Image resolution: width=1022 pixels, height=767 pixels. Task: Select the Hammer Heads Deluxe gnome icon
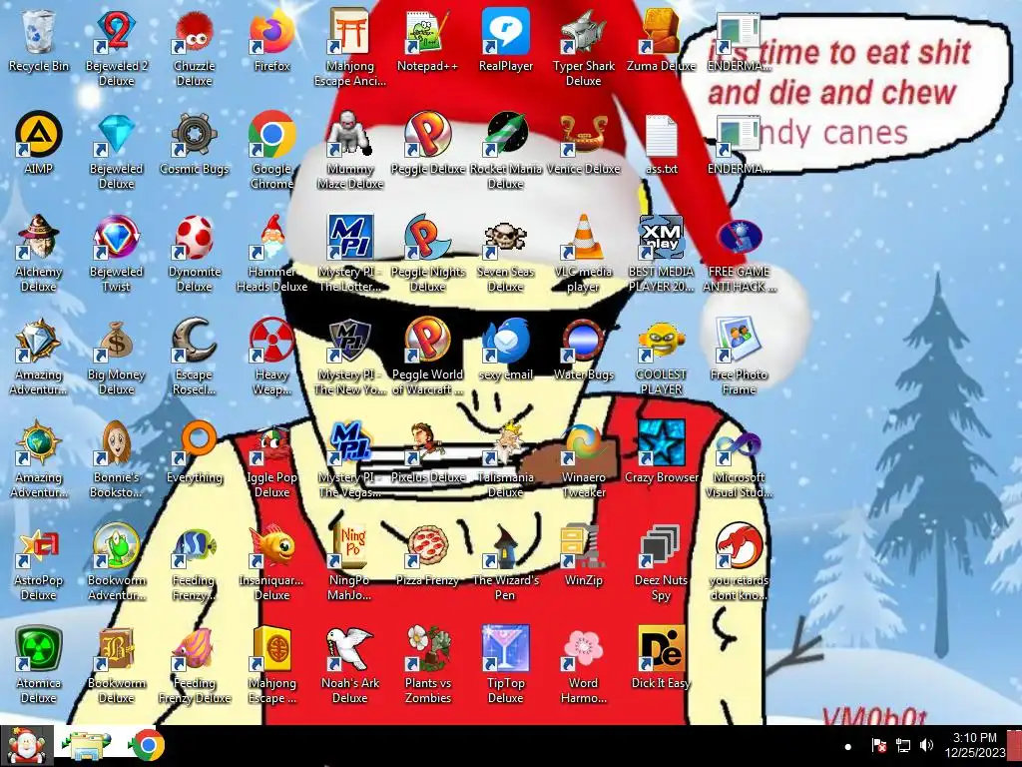pos(271,237)
